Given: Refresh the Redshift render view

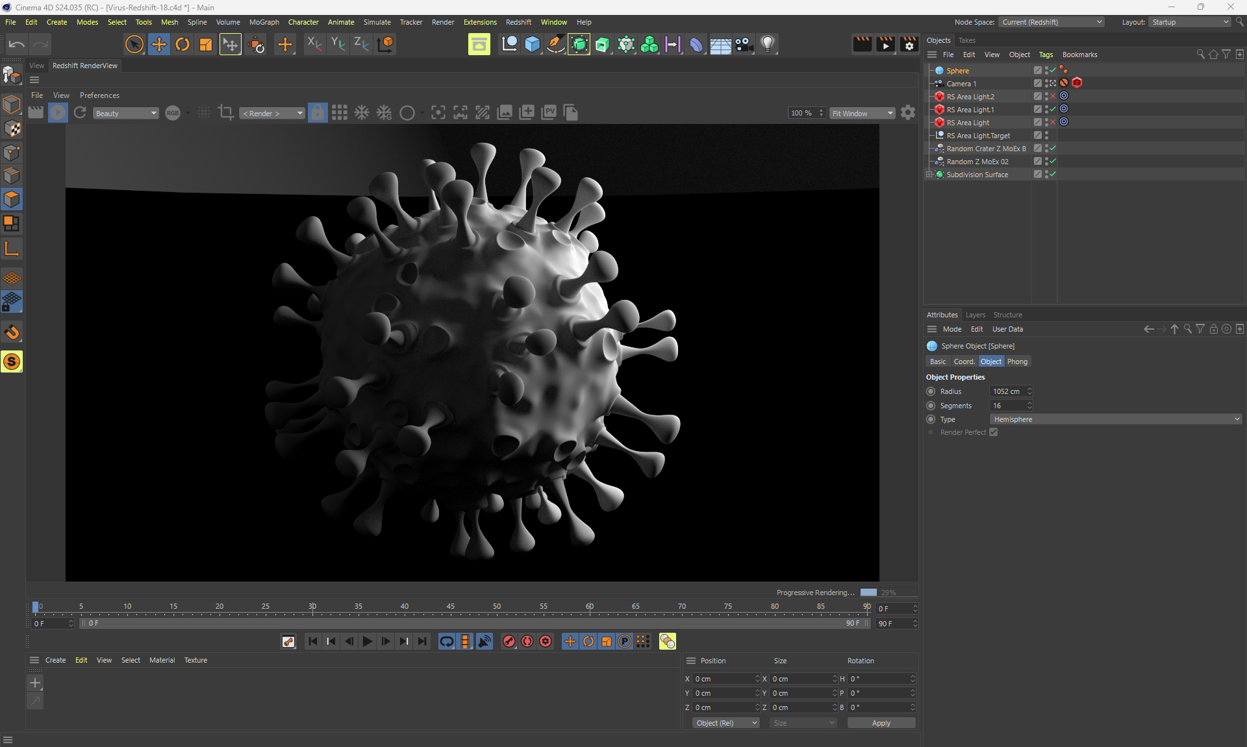Looking at the screenshot, I should pyautogui.click(x=80, y=113).
